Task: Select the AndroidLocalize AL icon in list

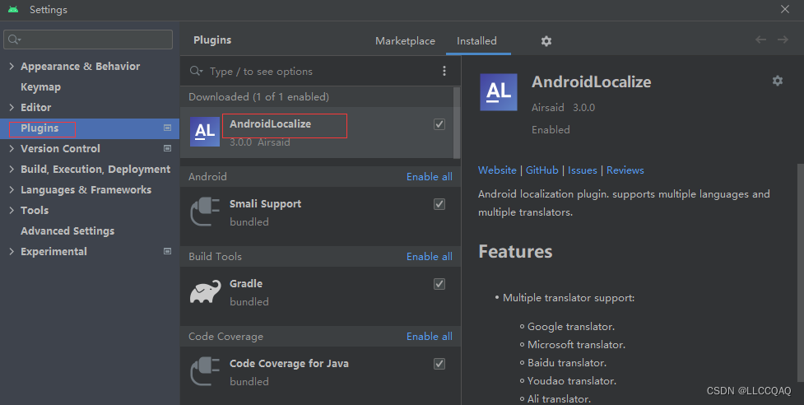Action: click(205, 132)
